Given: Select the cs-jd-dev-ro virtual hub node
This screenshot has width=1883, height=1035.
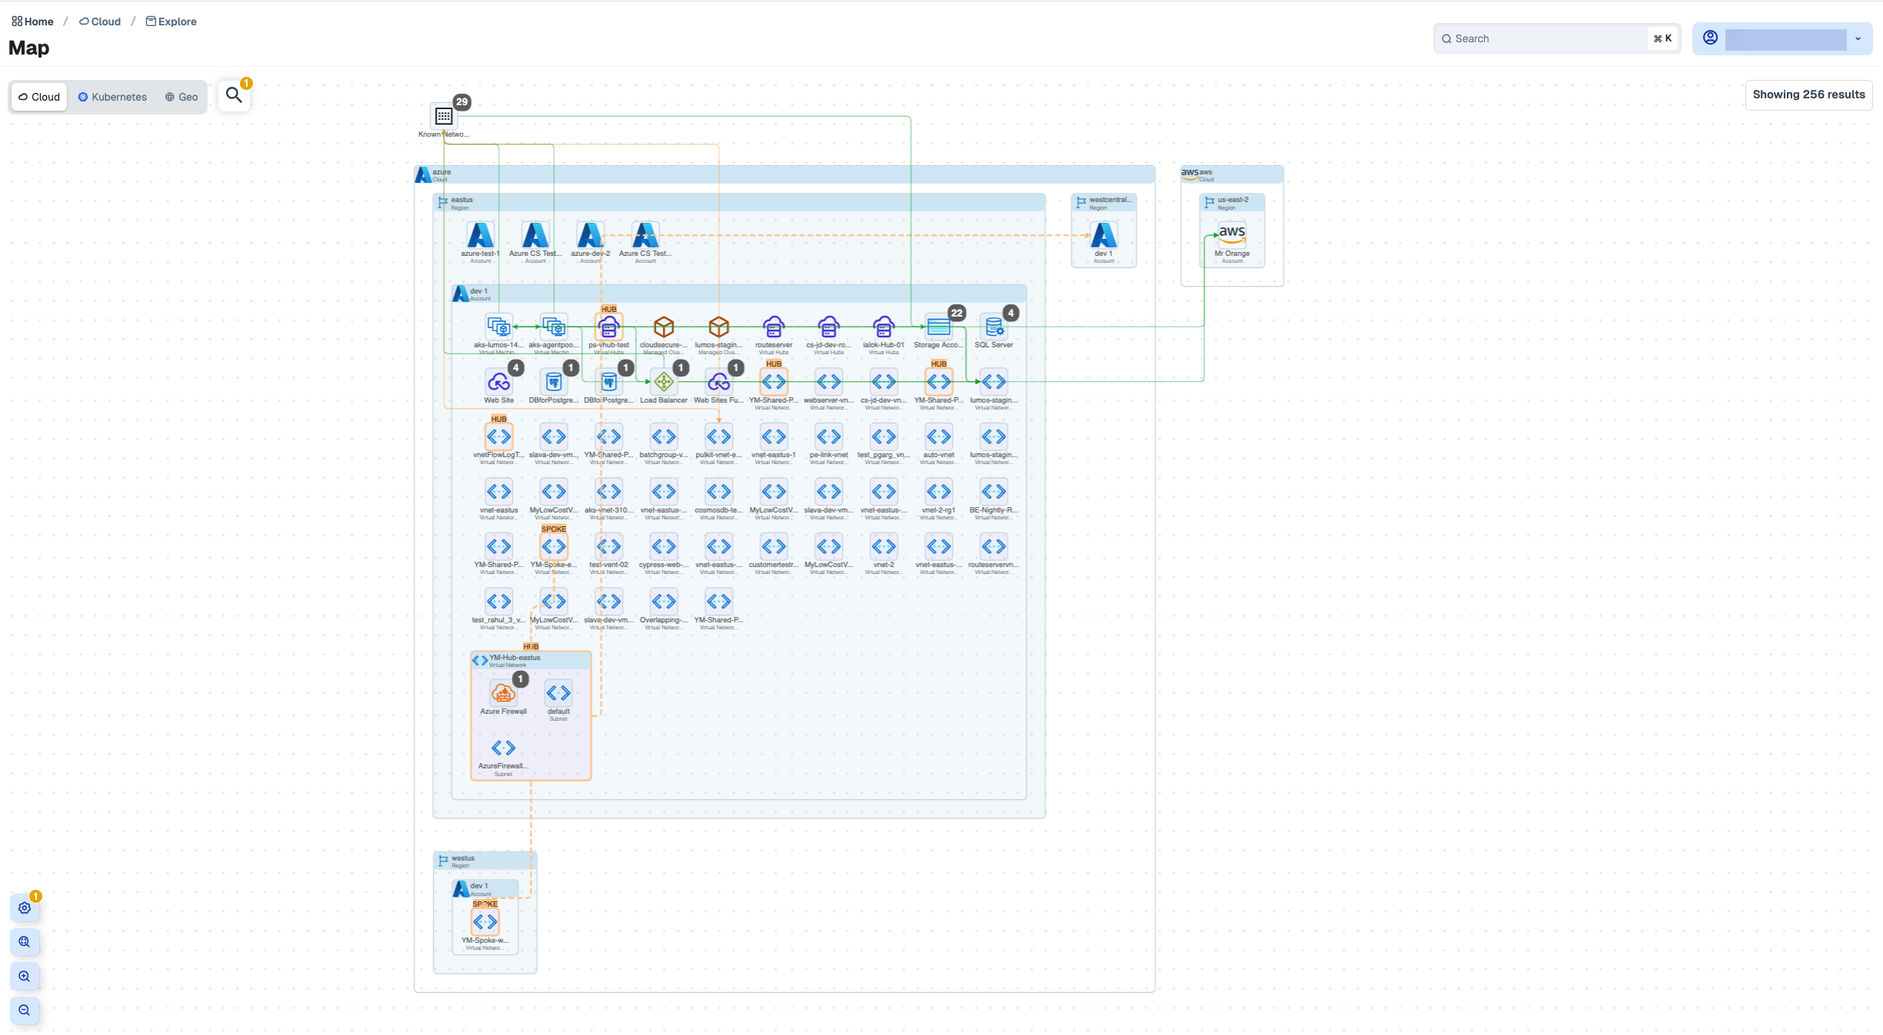Looking at the screenshot, I should pyautogui.click(x=829, y=327).
